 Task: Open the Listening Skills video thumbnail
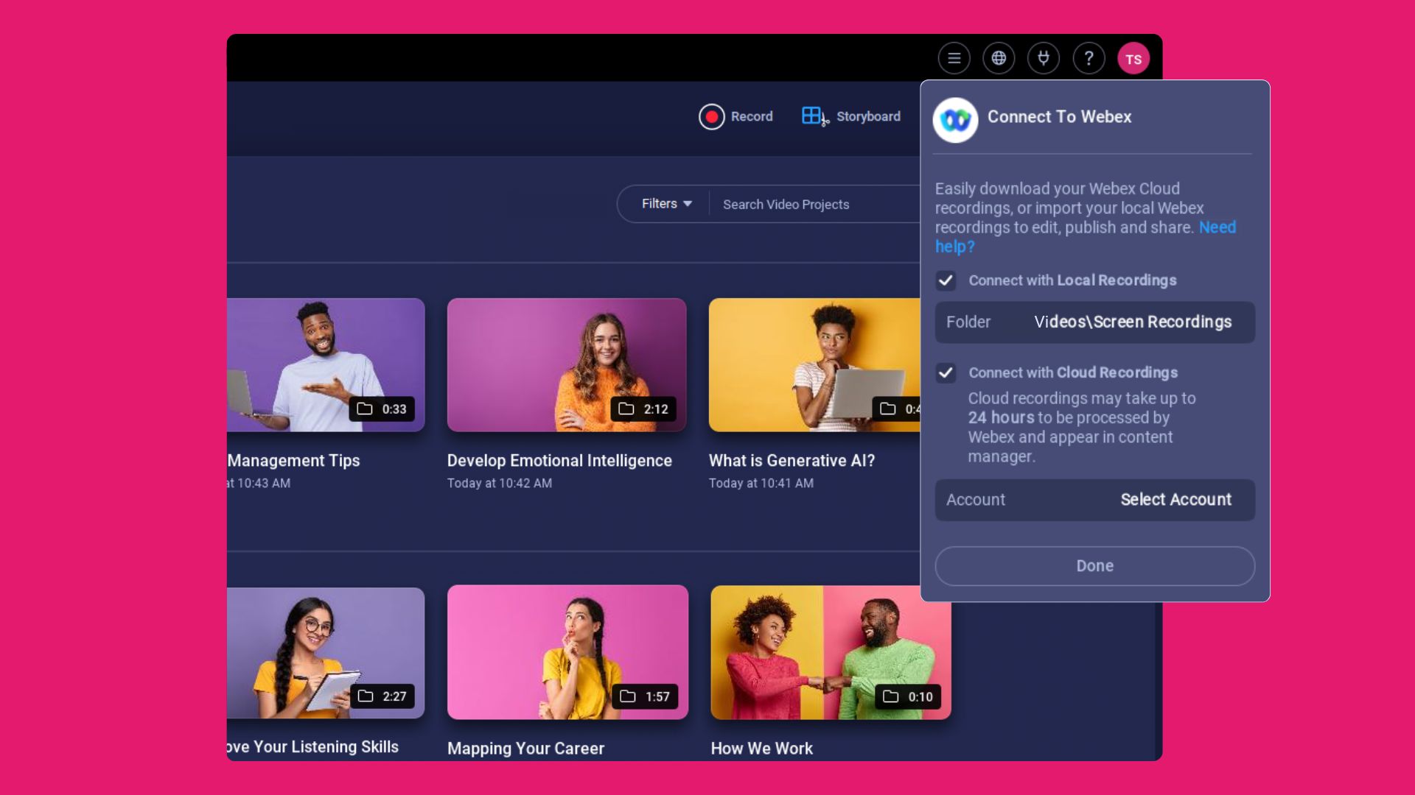click(326, 652)
